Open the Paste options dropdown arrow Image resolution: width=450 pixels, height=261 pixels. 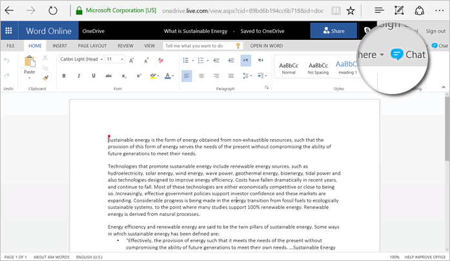(x=30, y=79)
